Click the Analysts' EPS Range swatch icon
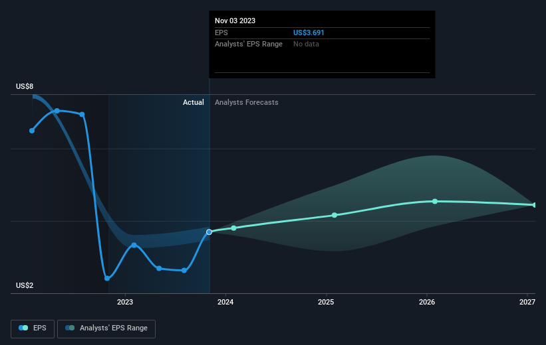 point(70,328)
